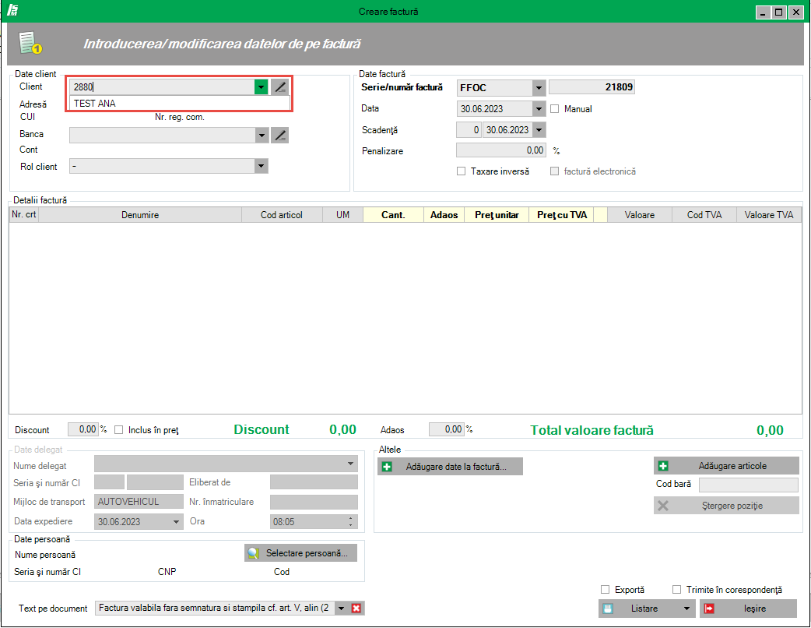Viewport: 811px width, 628px height.
Task: Click the CI series field under Date delegat
Action: pyautogui.click(x=109, y=482)
